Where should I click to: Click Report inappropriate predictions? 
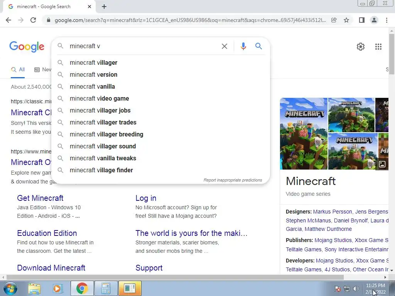pos(233,180)
